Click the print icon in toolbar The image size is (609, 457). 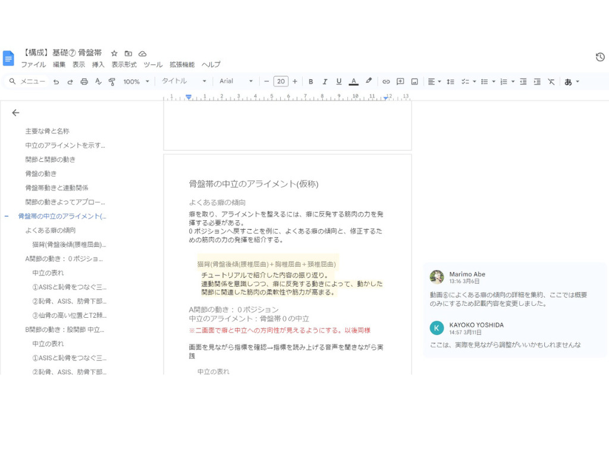pos(84,82)
